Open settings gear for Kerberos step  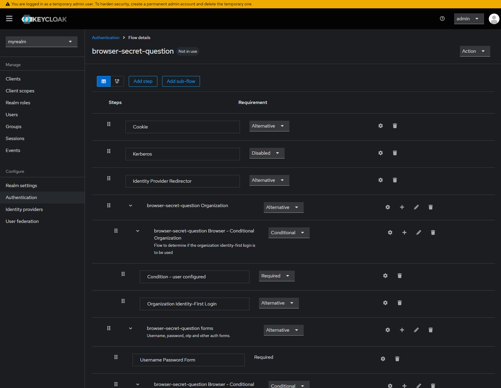pyautogui.click(x=381, y=153)
